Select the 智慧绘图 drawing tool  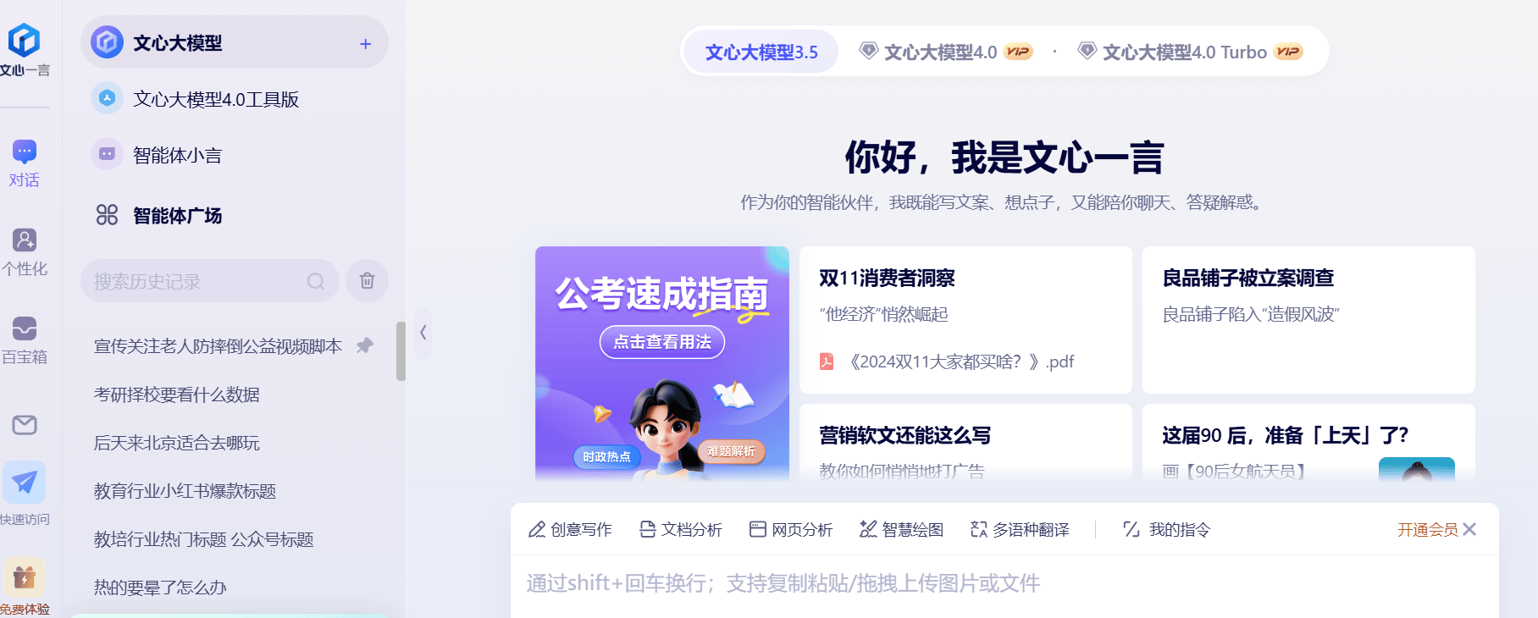coord(901,529)
